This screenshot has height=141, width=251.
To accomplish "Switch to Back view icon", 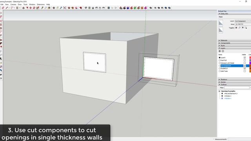I will 100,8.
